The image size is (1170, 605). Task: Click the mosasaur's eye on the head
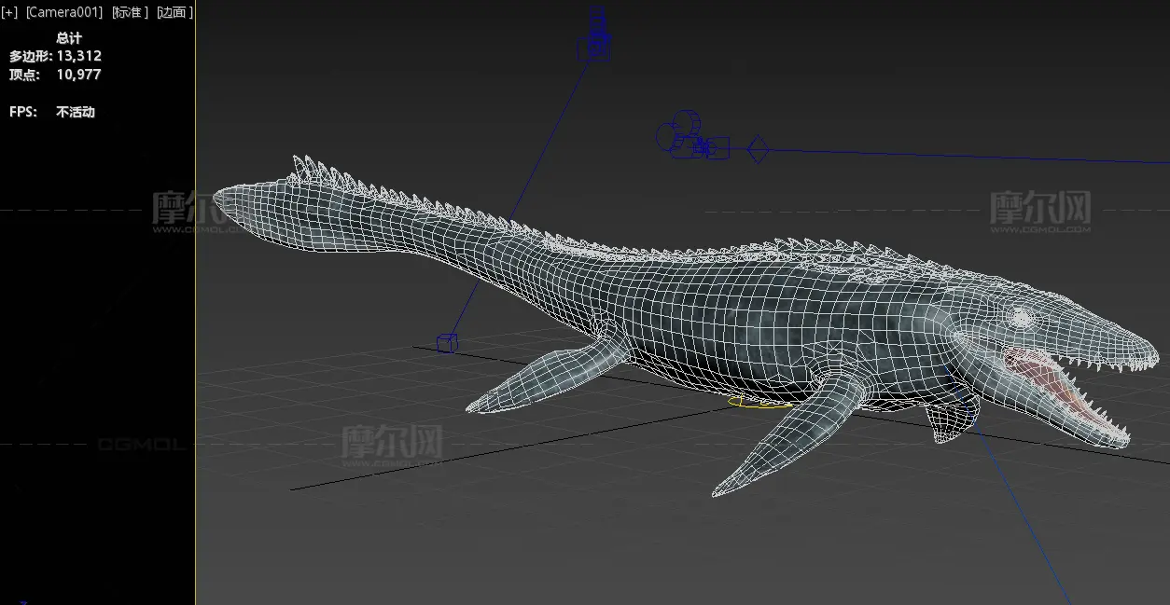pos(1022,319)
